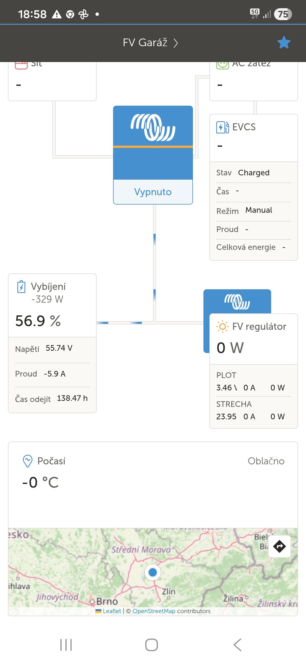Image resolution: width=306 pixels, height=663 pixels.
Task: Open the Počasí location pin icon
Action: point(27,461)
